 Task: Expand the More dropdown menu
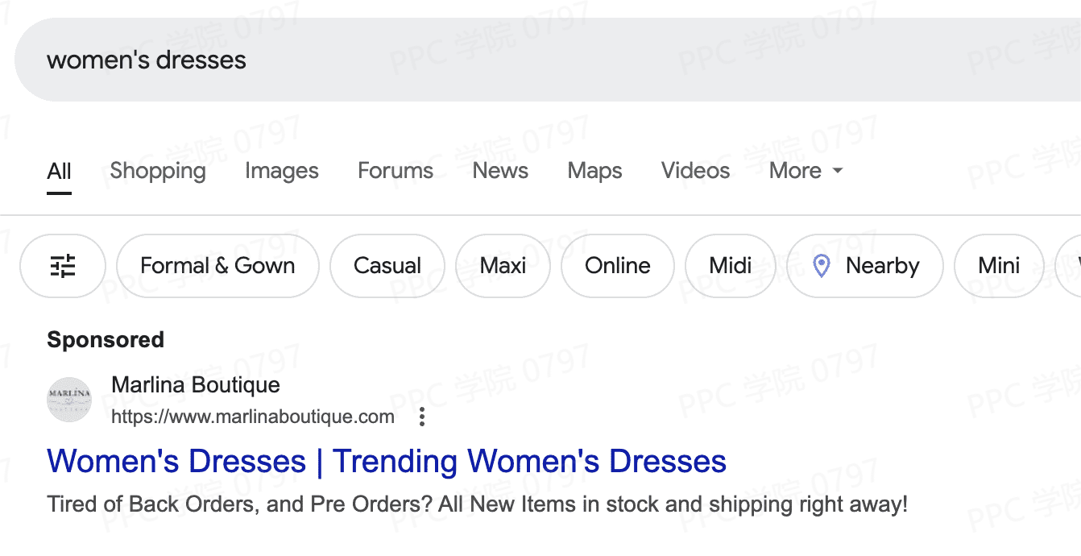pyautogui.click(x=806, y=171)
